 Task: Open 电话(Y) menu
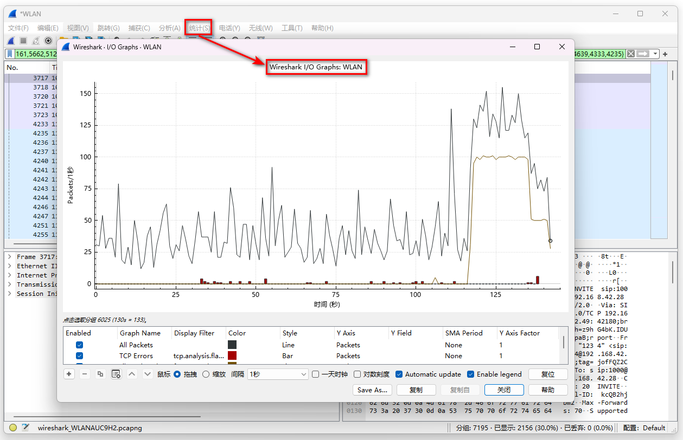coord(229,28)
